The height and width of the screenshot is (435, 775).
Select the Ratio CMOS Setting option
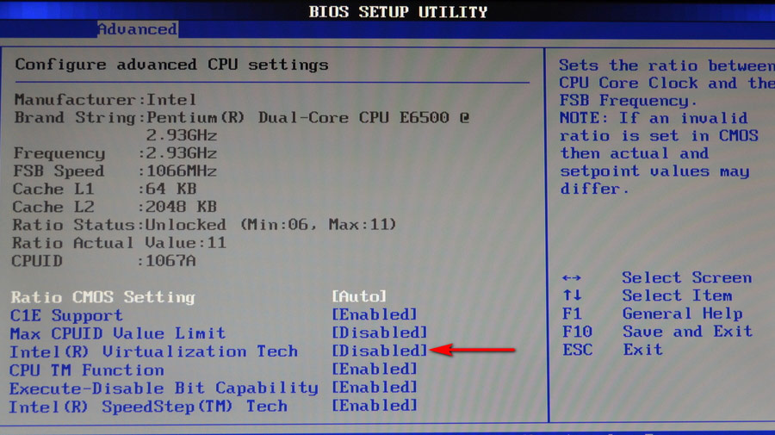tap(102, 297)
